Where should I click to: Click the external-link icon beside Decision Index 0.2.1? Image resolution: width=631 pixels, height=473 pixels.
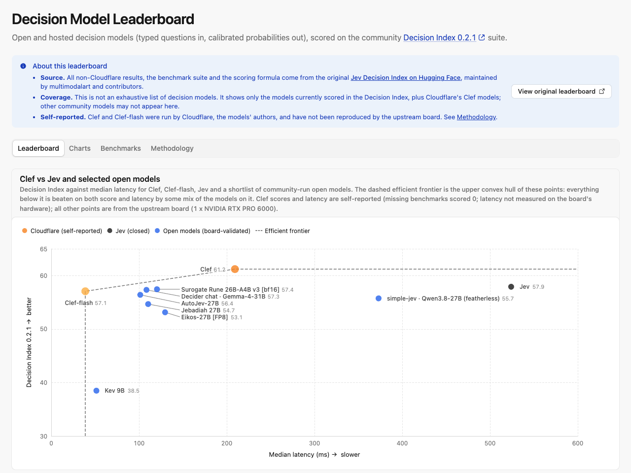[x=482, y=37]
